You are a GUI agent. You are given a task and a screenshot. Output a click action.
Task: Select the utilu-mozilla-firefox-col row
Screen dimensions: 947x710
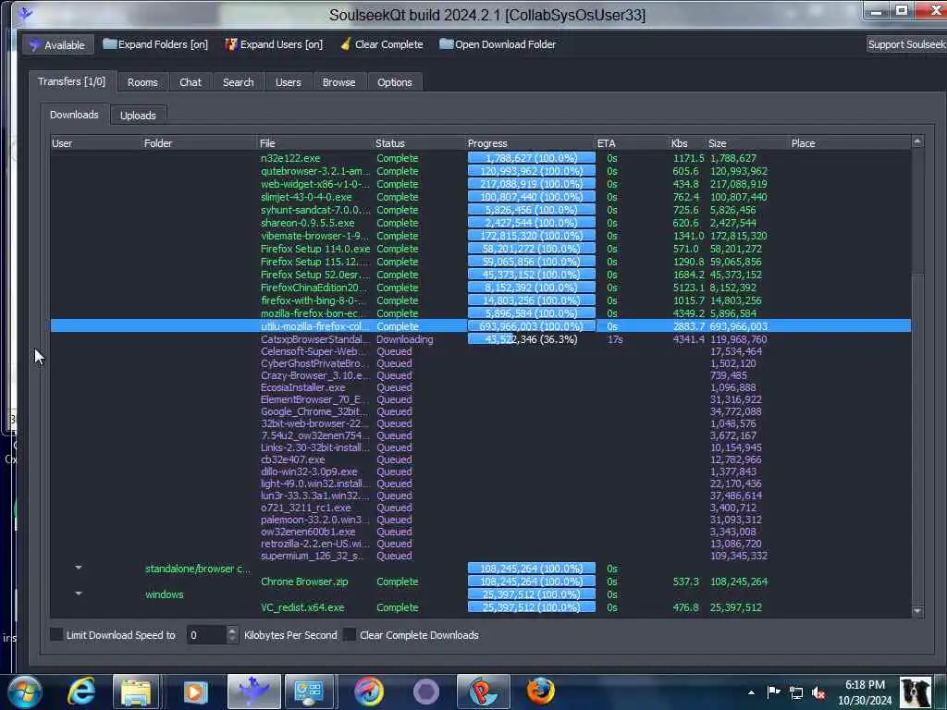[x=481, y=326]
